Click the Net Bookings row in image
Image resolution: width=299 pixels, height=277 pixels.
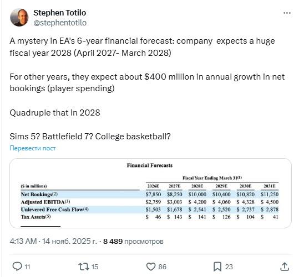[150, 194]
